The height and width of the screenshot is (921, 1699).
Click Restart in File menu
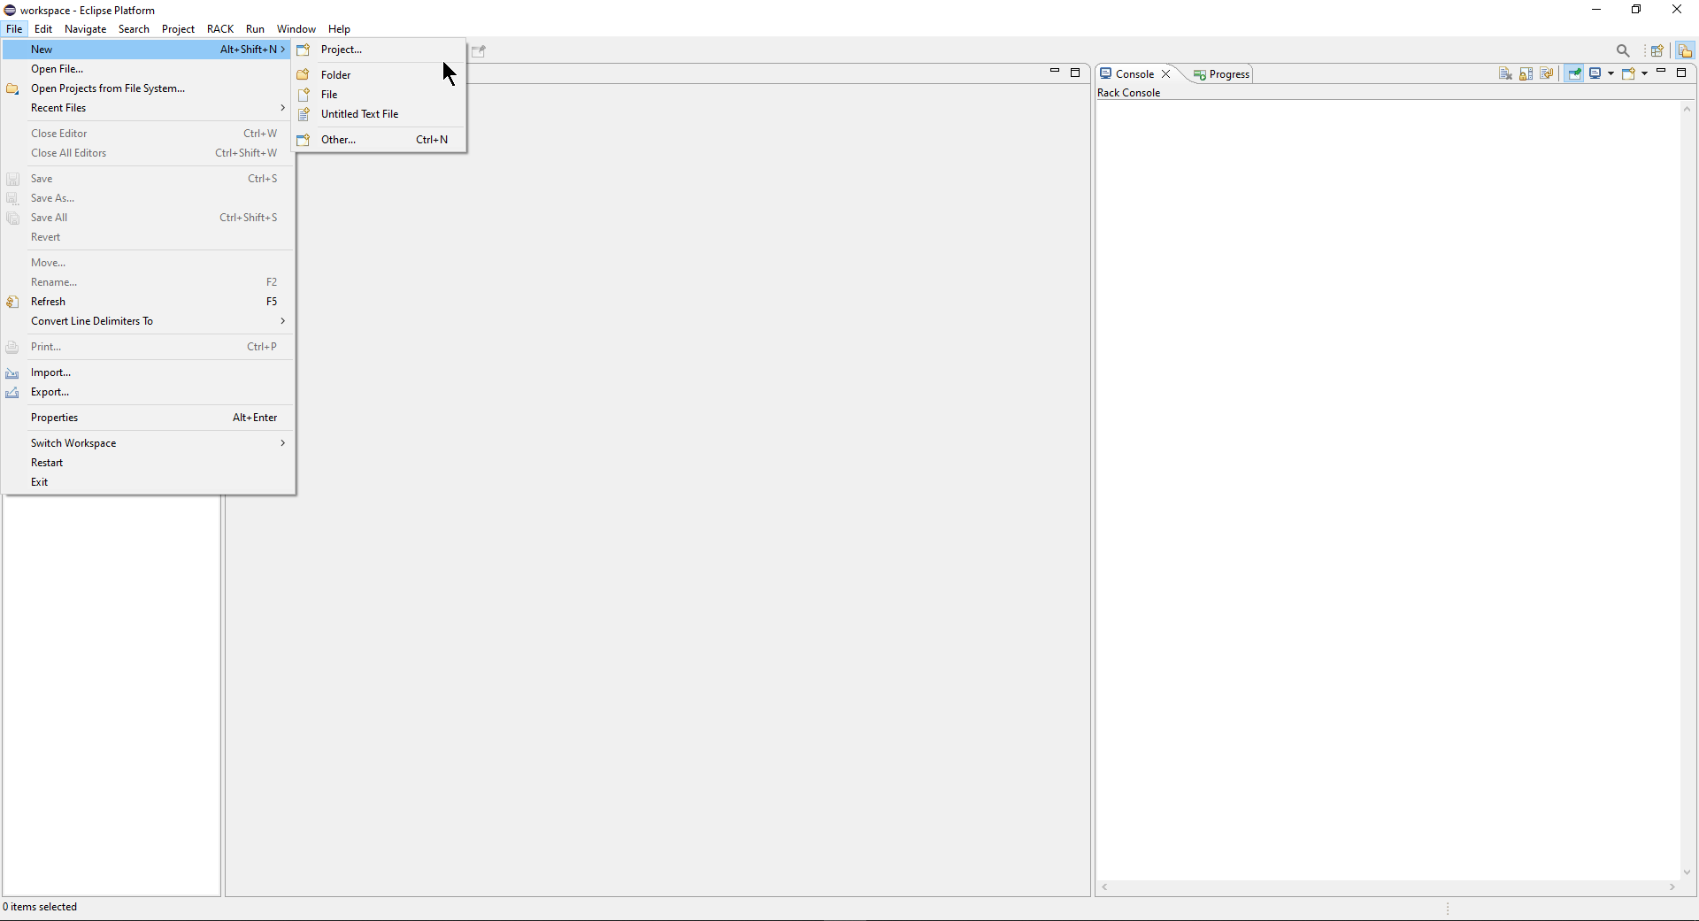(x=147, y=463)
